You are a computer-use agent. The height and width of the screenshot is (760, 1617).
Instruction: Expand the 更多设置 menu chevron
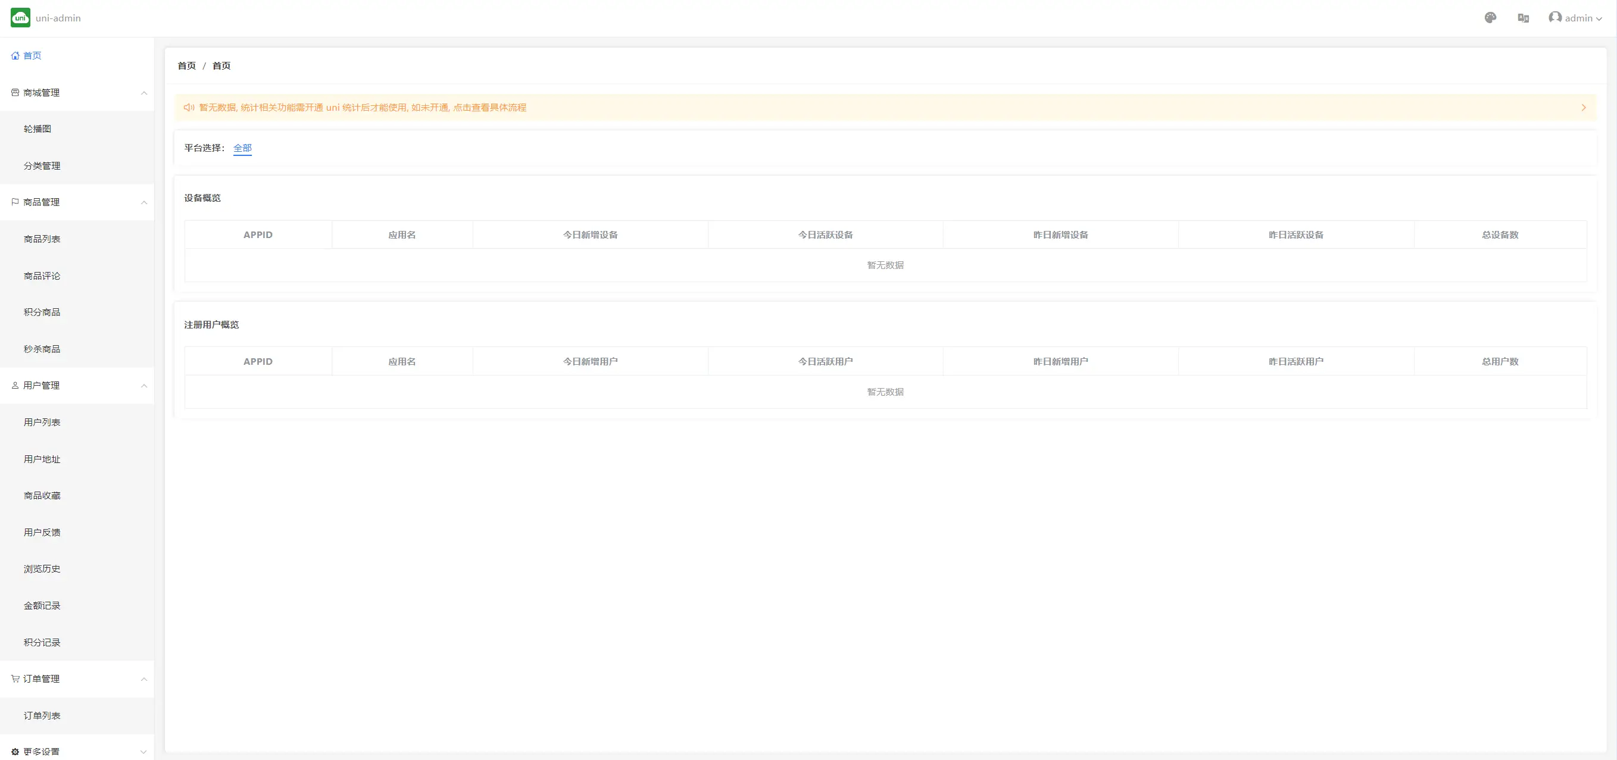143,752
